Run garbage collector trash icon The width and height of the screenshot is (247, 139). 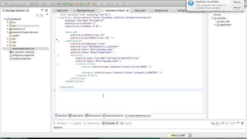[x=190, y=136]
